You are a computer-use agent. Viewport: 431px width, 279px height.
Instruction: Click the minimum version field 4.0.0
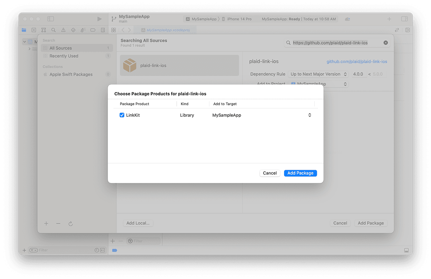(359, 74)
